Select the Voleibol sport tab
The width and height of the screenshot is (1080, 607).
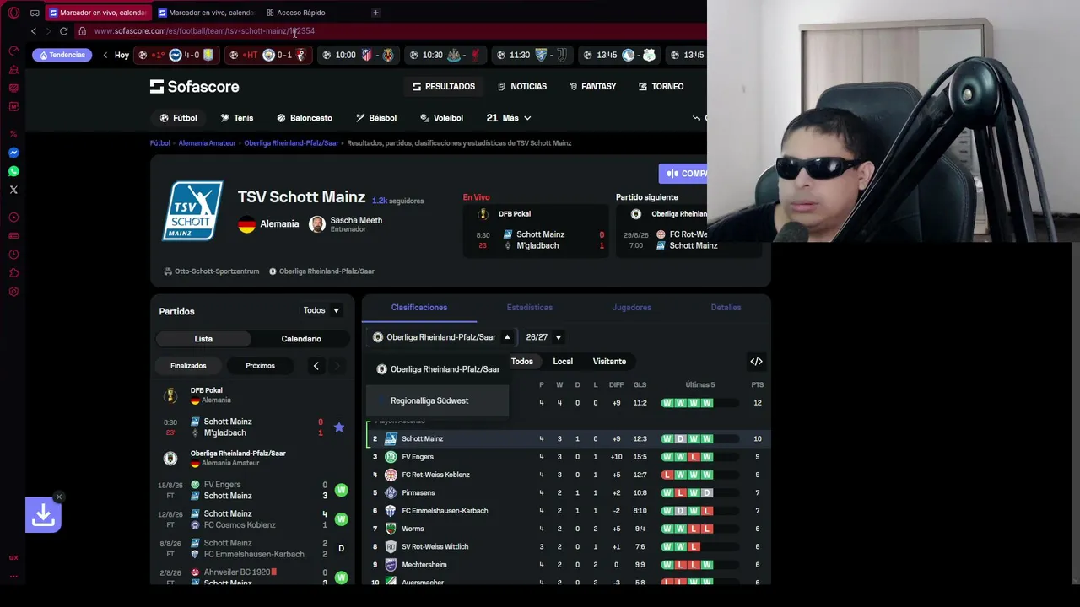(x=441, y=118)
